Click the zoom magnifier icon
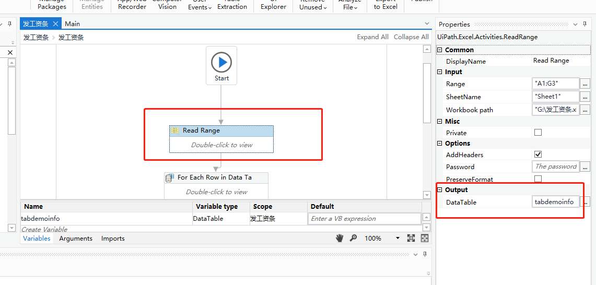The width and height of the screenshot is (596, 285). point(354,238)
